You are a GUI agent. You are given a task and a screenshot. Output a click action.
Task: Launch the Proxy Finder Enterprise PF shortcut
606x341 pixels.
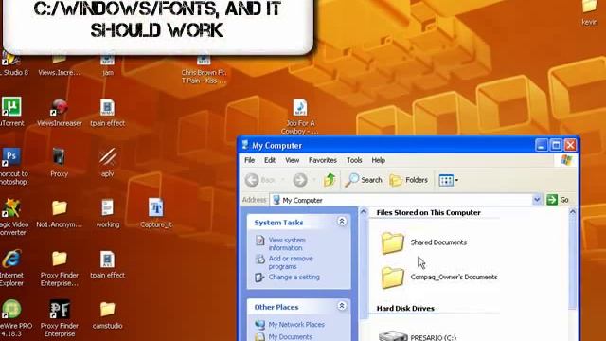click(x=59, y=310)
